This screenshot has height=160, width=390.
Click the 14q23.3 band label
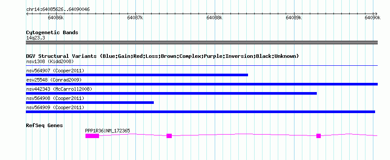point(35,38)
